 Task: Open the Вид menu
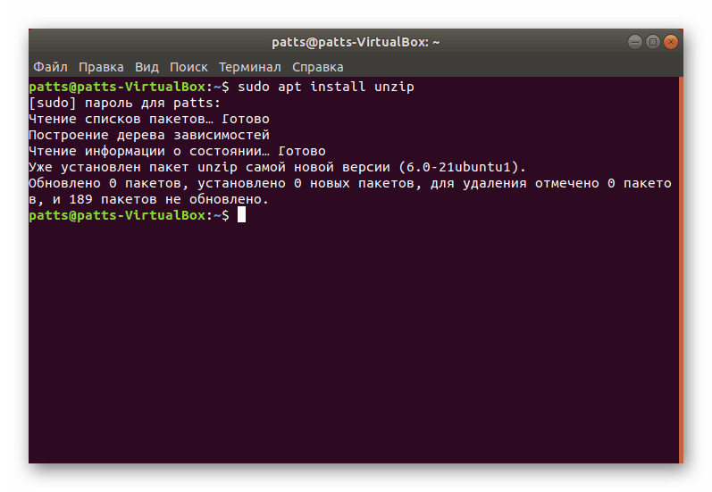tap(147, 67)
